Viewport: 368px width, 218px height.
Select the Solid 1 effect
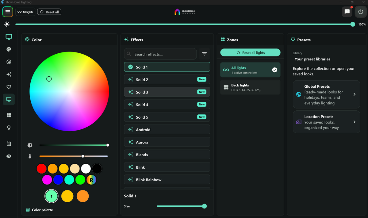pyautogui.click(x=167, y=67)
